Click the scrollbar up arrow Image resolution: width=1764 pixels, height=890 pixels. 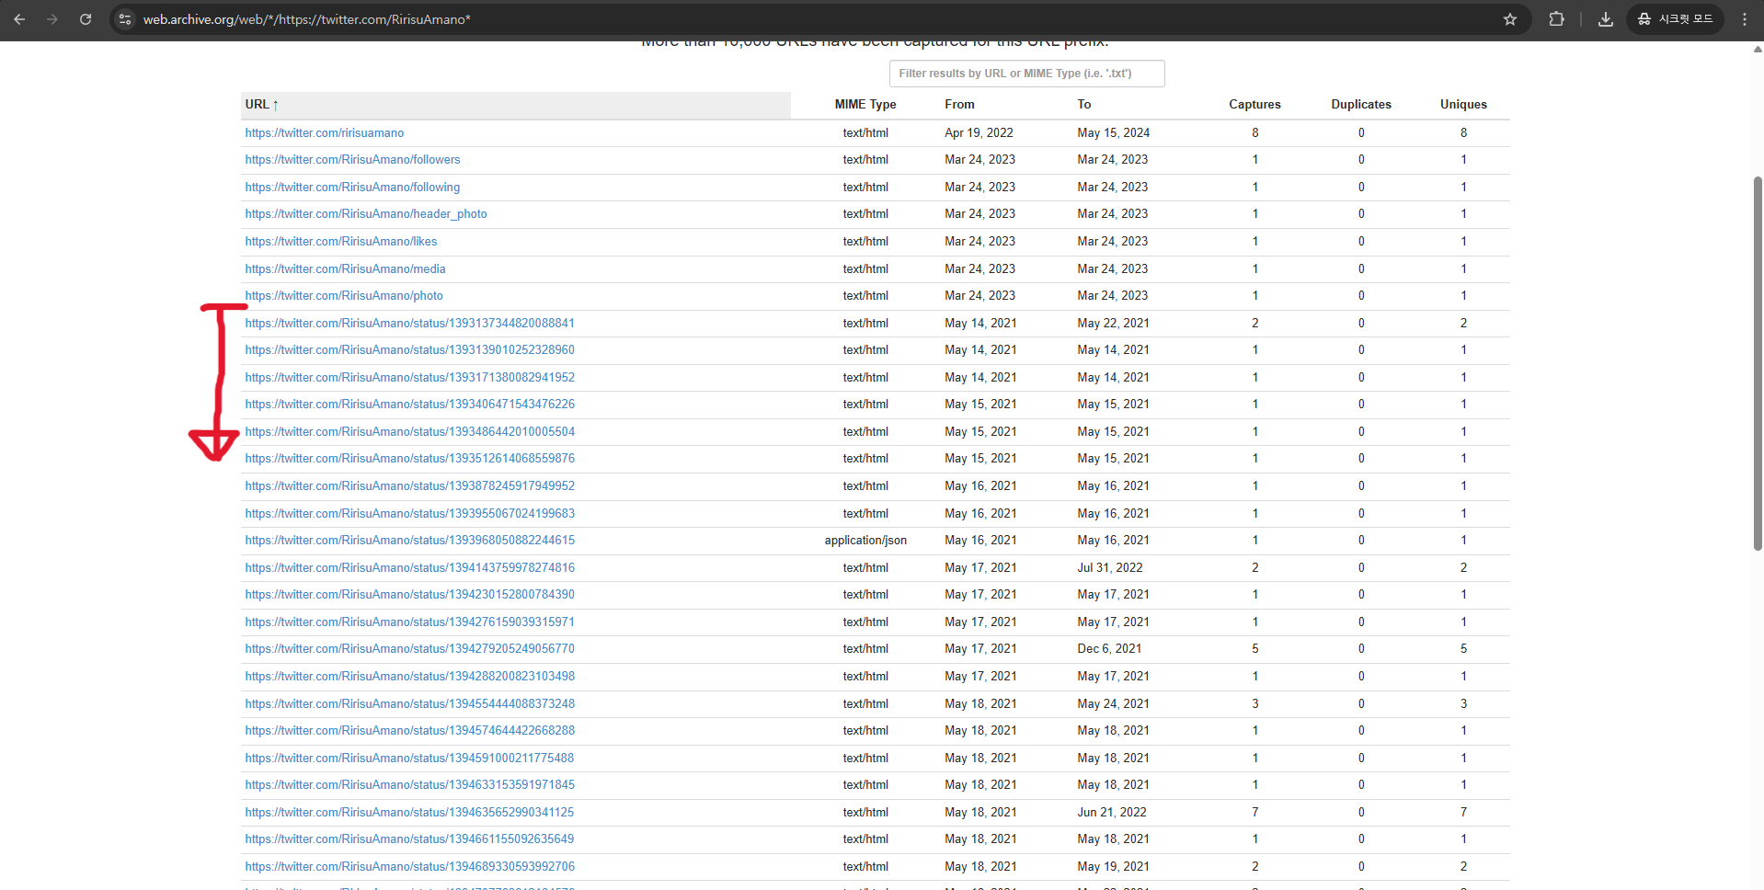click(1758, 49)
